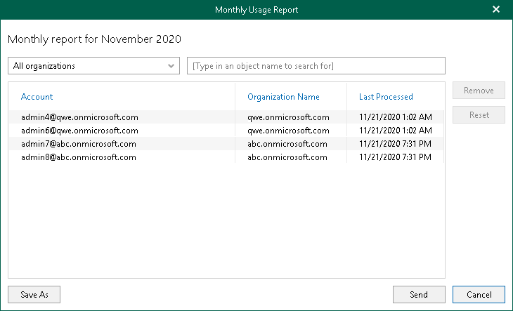513x311 pixels.
Task: Click the Monthly Usage Report title bar
Action: (x=256, y=10)
